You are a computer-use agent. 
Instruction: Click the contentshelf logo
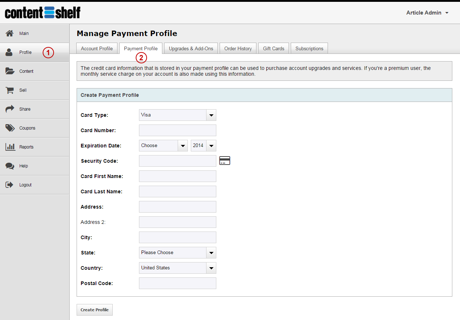pyautogui.click(x=43, y=13)
